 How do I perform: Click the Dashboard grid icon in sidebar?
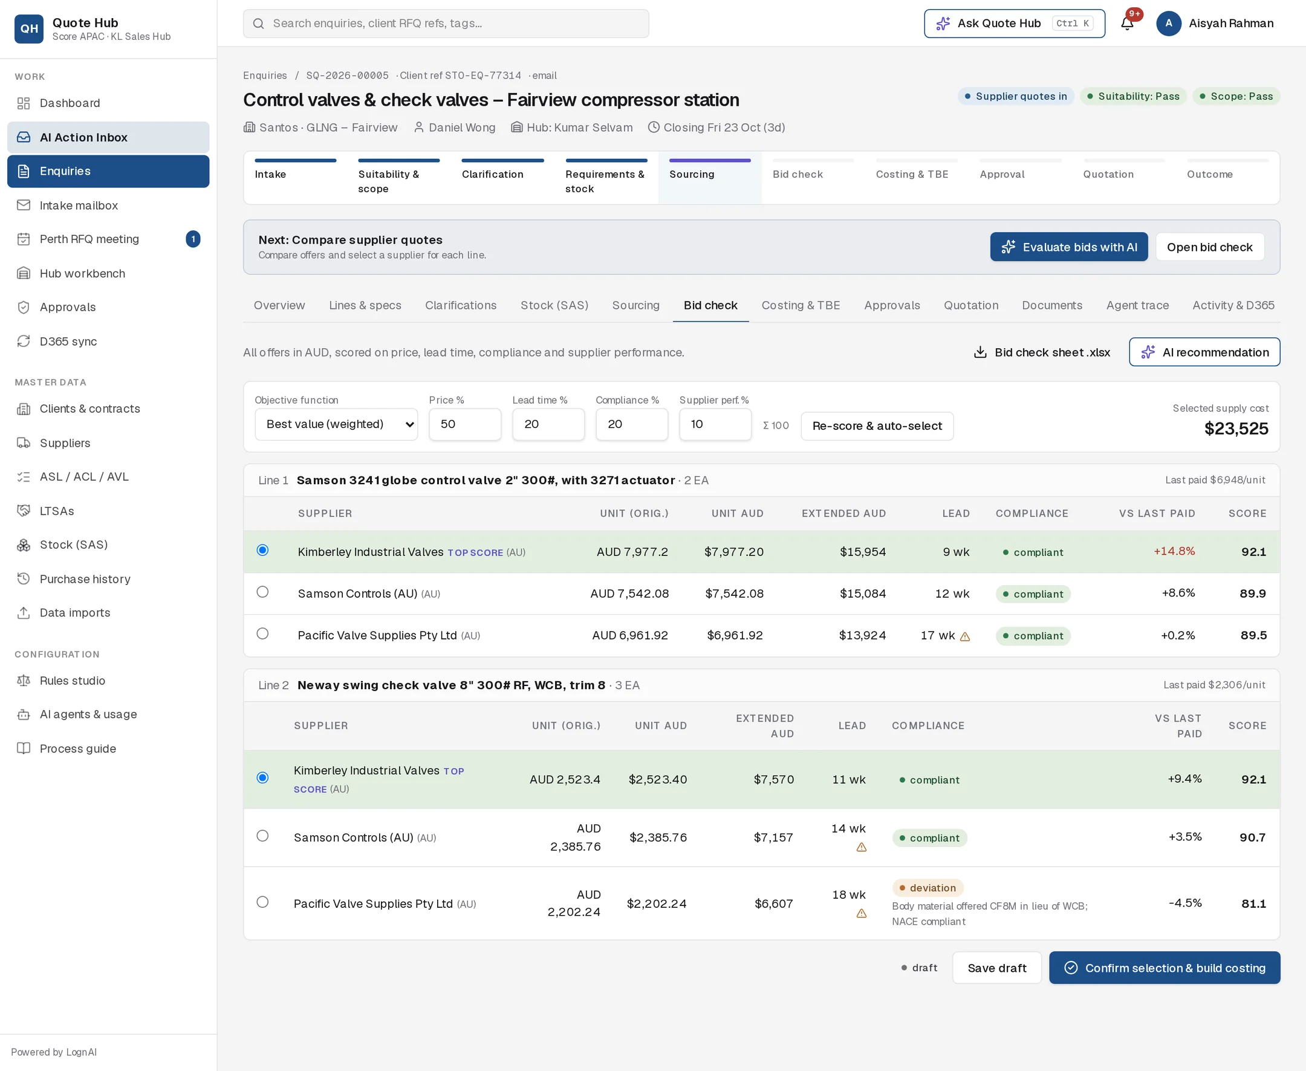coord(24,103)
